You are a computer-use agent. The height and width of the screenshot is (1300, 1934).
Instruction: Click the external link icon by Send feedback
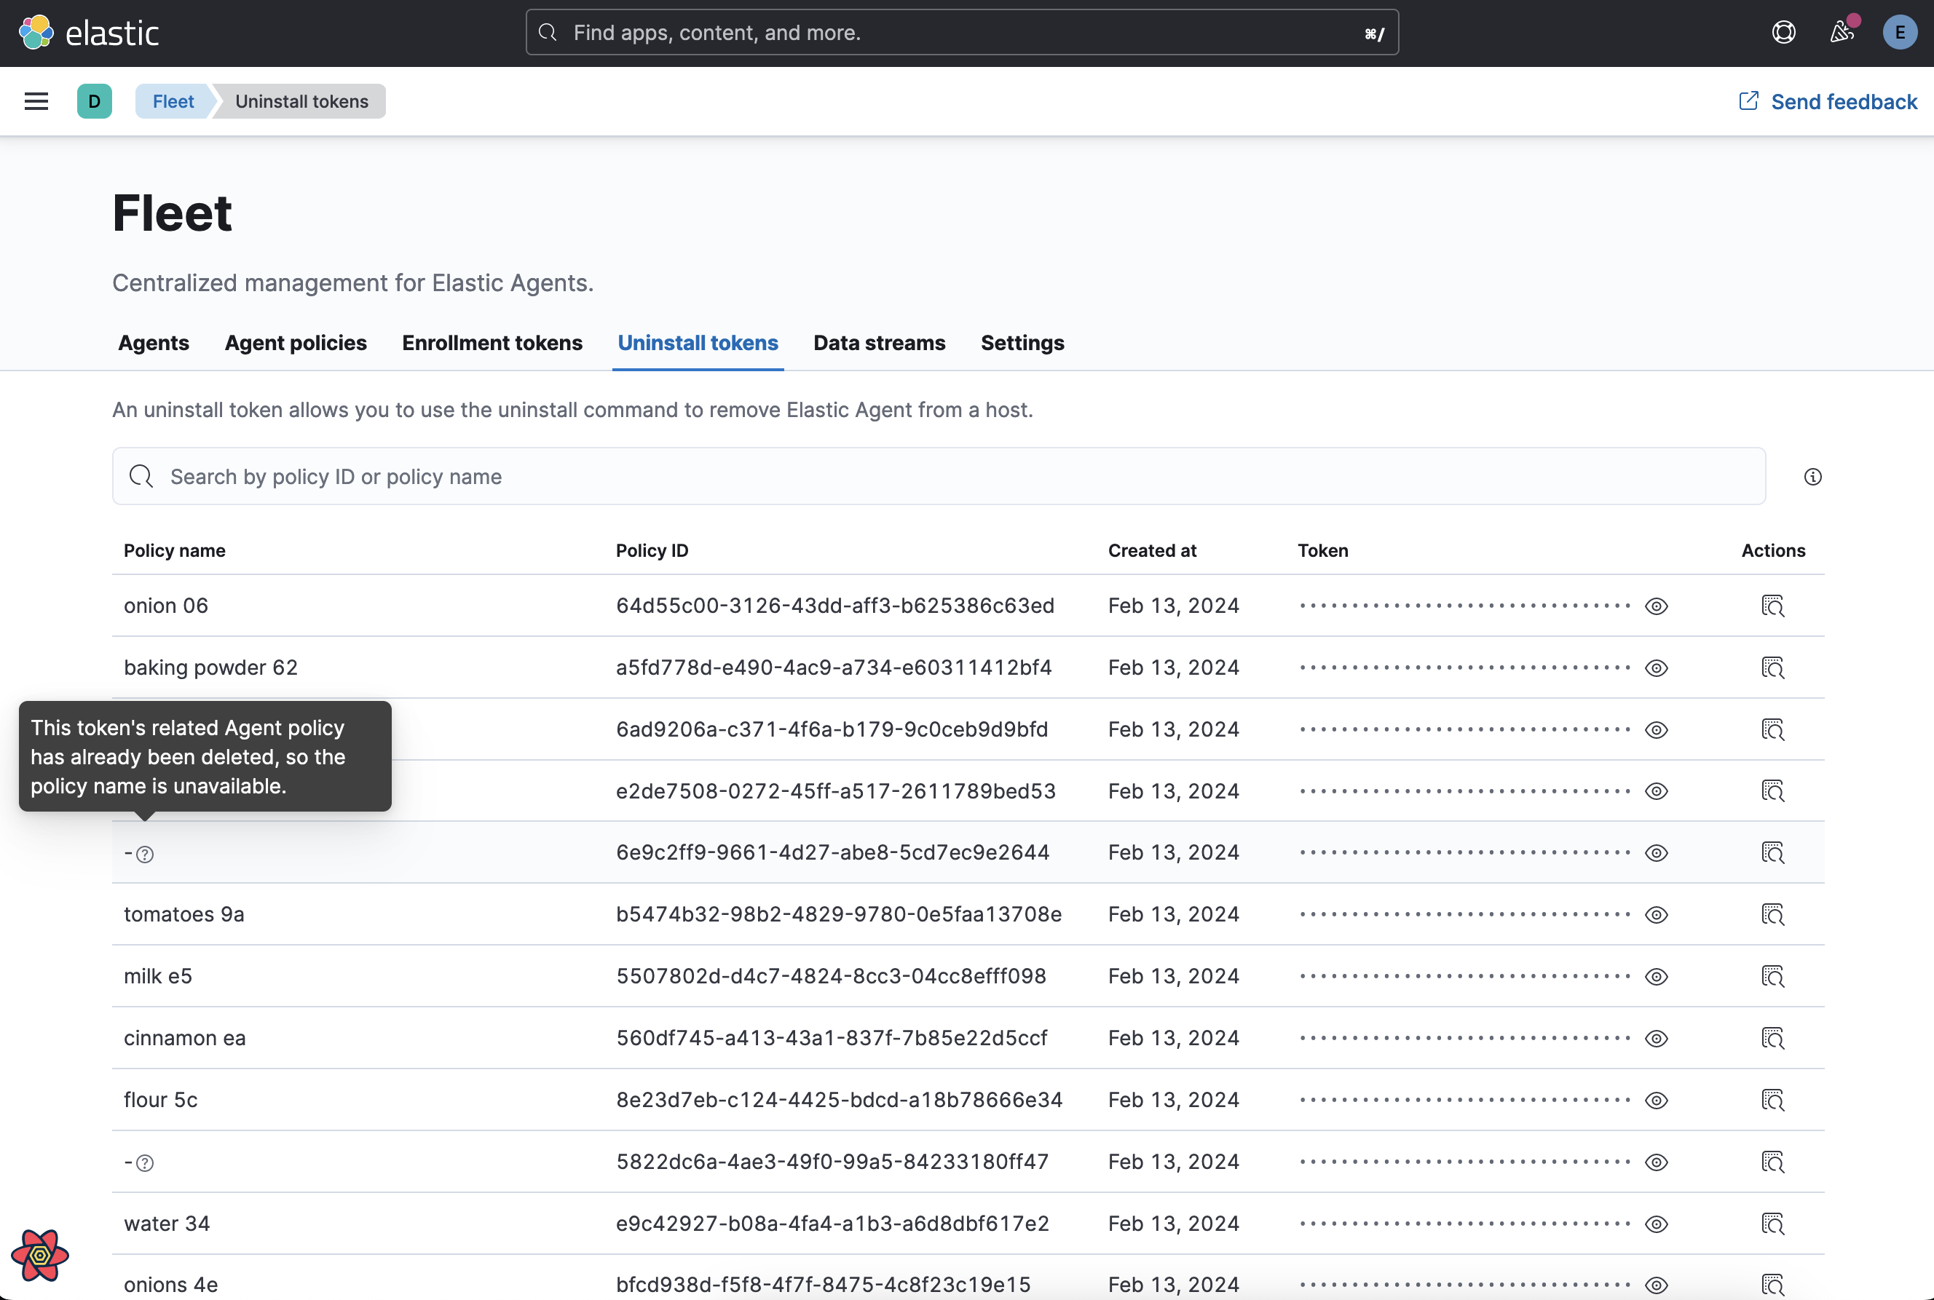coord(1748,101)
